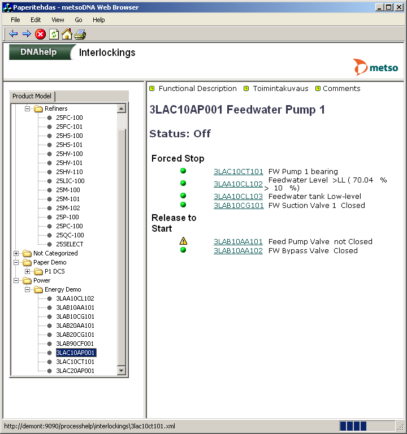Open the 3LAA10CL103 interlock link
Screen dimensions: 407x434
point(238,196)
